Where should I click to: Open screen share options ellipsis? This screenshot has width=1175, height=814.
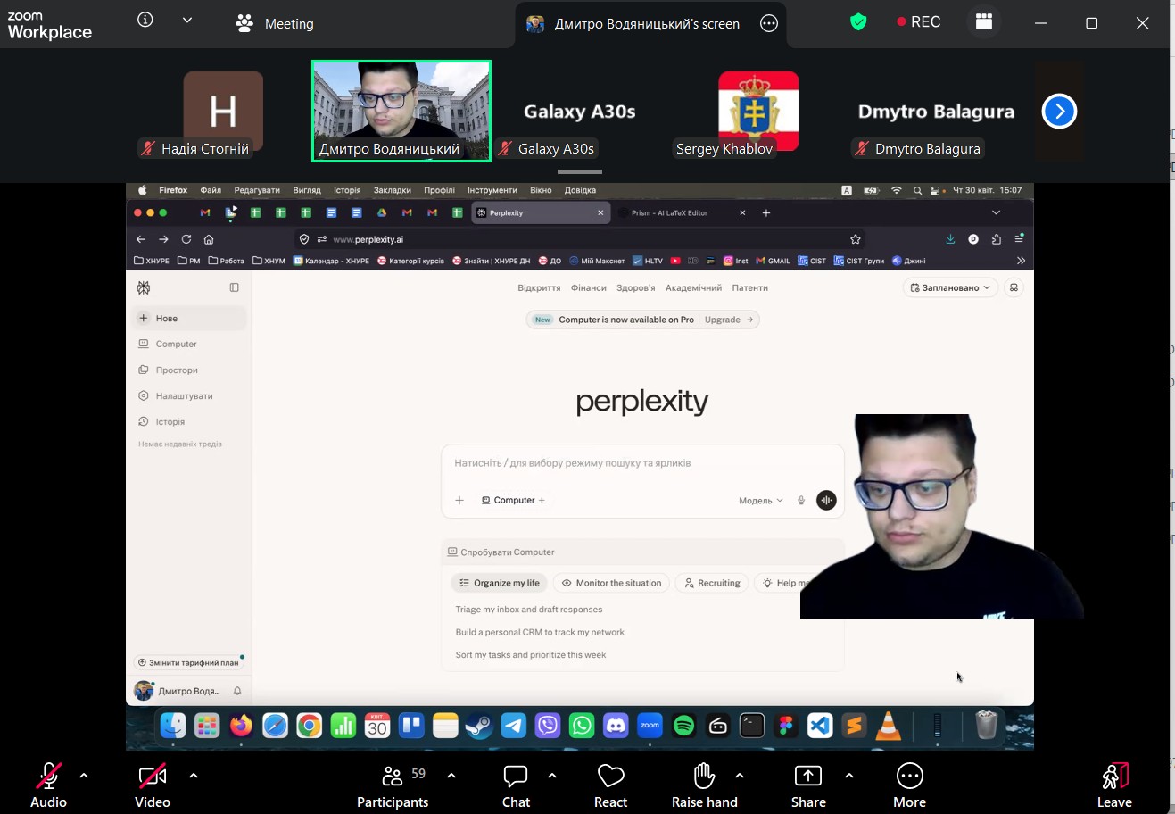(769, 24)
